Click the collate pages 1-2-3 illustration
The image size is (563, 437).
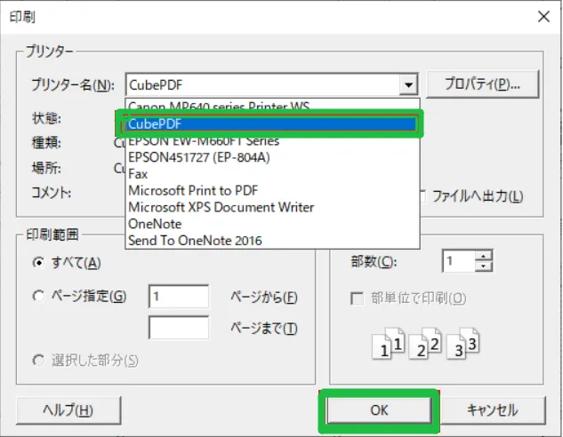(x=425, y=344)
